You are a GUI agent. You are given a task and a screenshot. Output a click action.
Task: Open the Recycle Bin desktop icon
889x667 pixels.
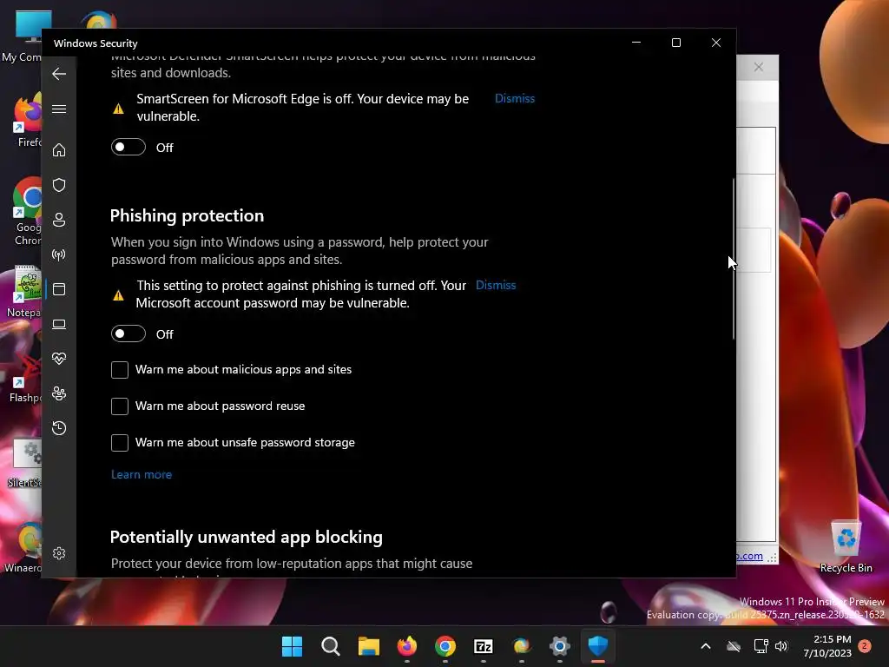click(x=846, y=547)
